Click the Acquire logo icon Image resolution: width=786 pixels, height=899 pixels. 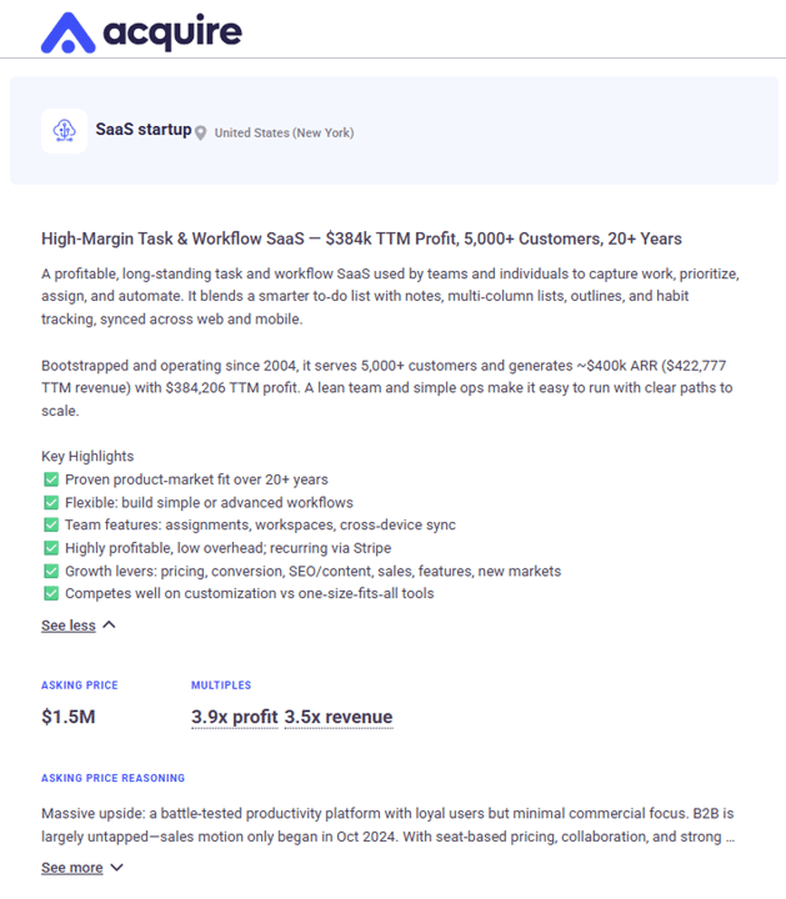point(67,30)
